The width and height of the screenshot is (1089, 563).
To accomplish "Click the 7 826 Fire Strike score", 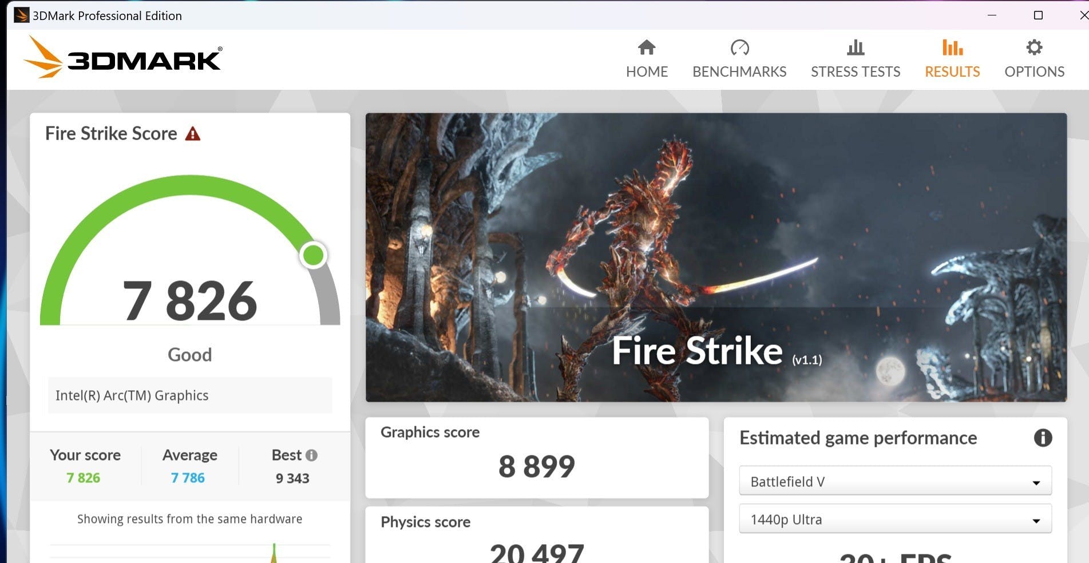I will 190,300.
